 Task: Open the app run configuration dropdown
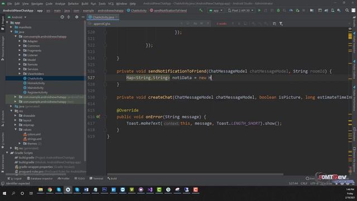[x=216, y=11]
